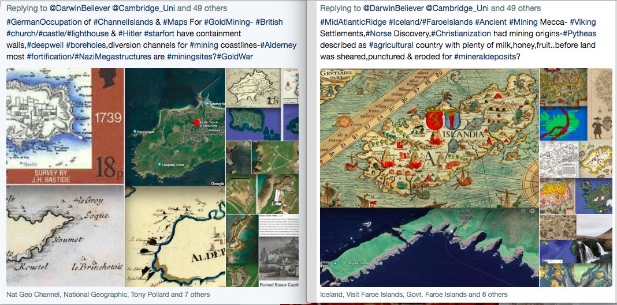Open Alderney satellite map with Parish Church pin
617x305 pixels.
[175, 127]
